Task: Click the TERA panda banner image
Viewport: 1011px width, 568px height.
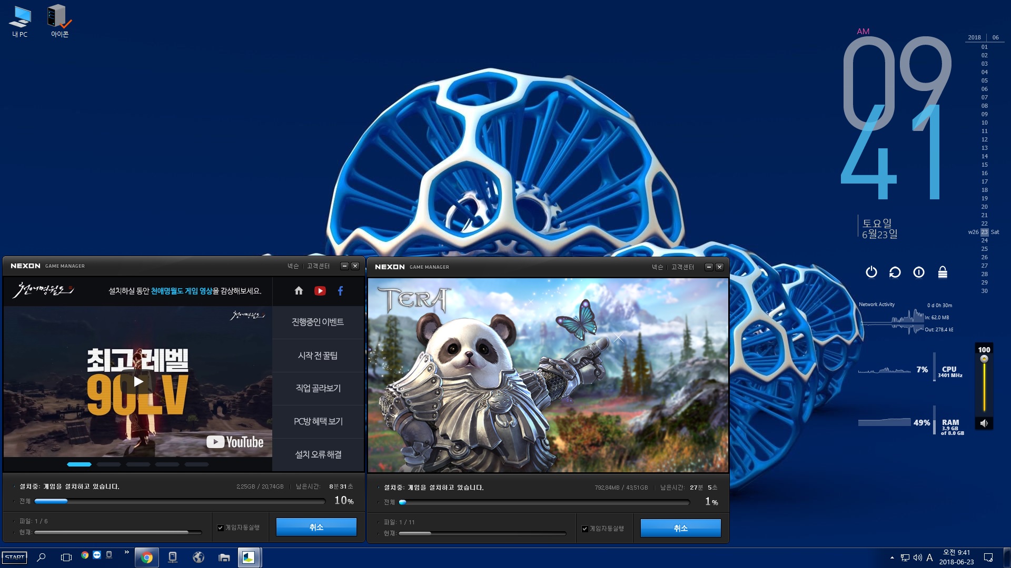Action: [x=548, y=375]
